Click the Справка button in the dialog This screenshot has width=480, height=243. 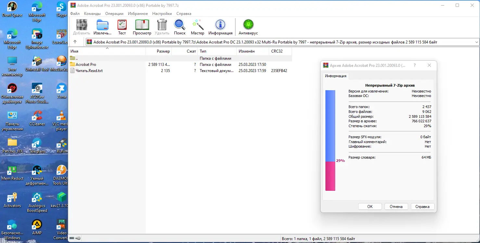point(423,207)
